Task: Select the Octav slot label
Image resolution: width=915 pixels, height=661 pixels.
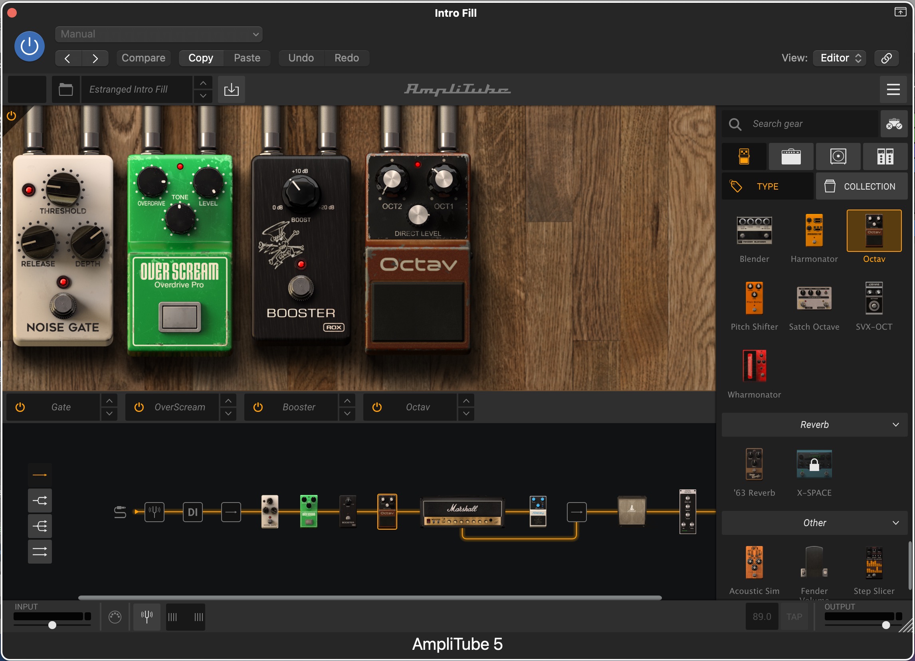Action: point(418,408)
